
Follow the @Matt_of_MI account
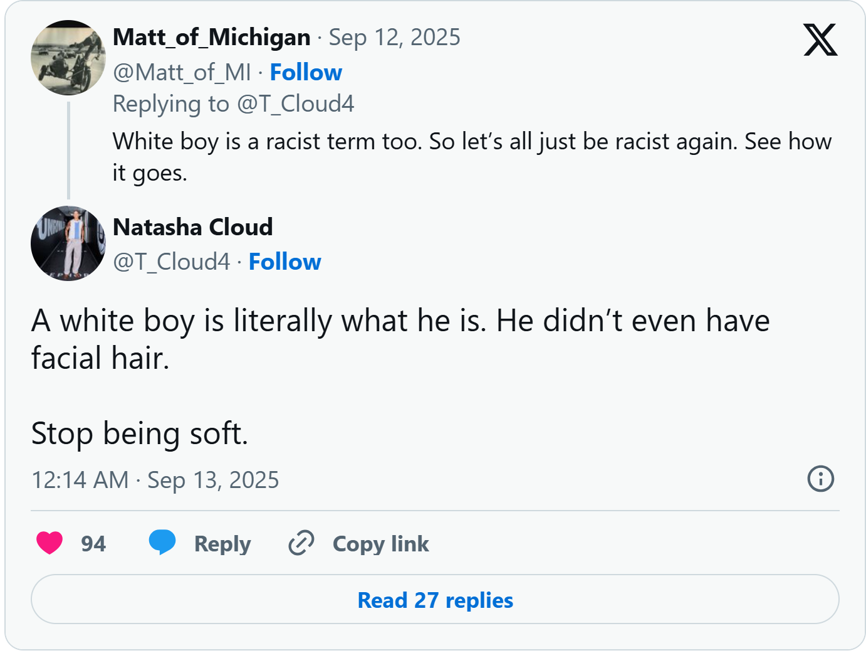click(306, 73)
